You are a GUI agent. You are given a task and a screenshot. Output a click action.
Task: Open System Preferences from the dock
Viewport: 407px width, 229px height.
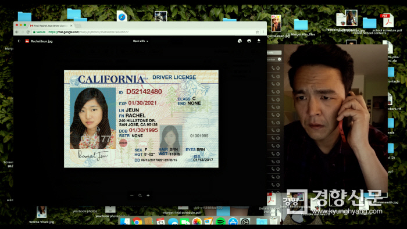tap(245, 222)
